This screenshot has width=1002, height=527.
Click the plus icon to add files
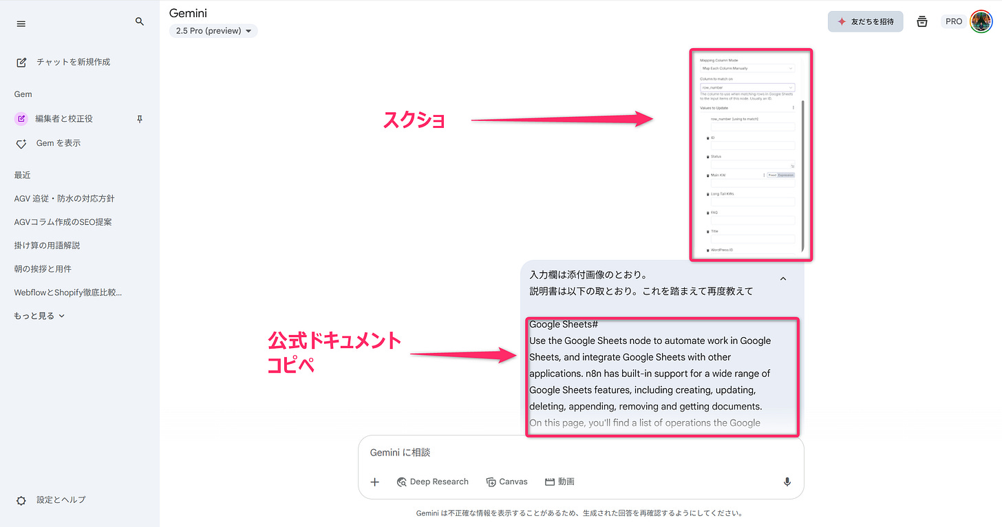click(375, 482)
